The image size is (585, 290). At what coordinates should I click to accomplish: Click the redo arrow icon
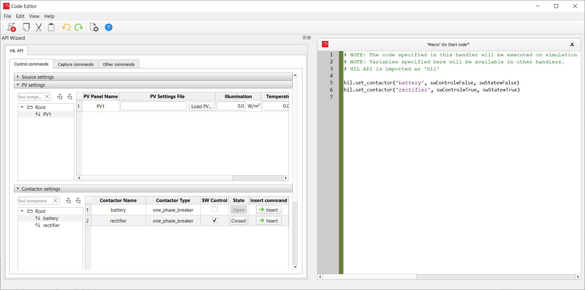79,27
